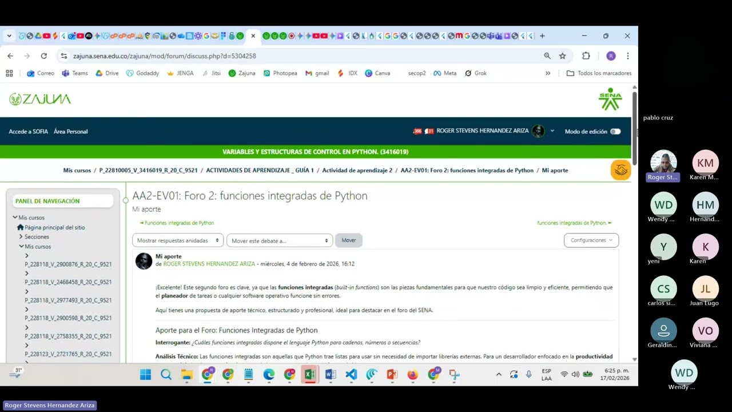732x412 pixels.
Task: Open Firefox from the taskbar
Action: coord(413,375)
